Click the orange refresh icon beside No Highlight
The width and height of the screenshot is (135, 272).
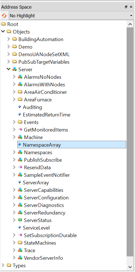[4, 16]
